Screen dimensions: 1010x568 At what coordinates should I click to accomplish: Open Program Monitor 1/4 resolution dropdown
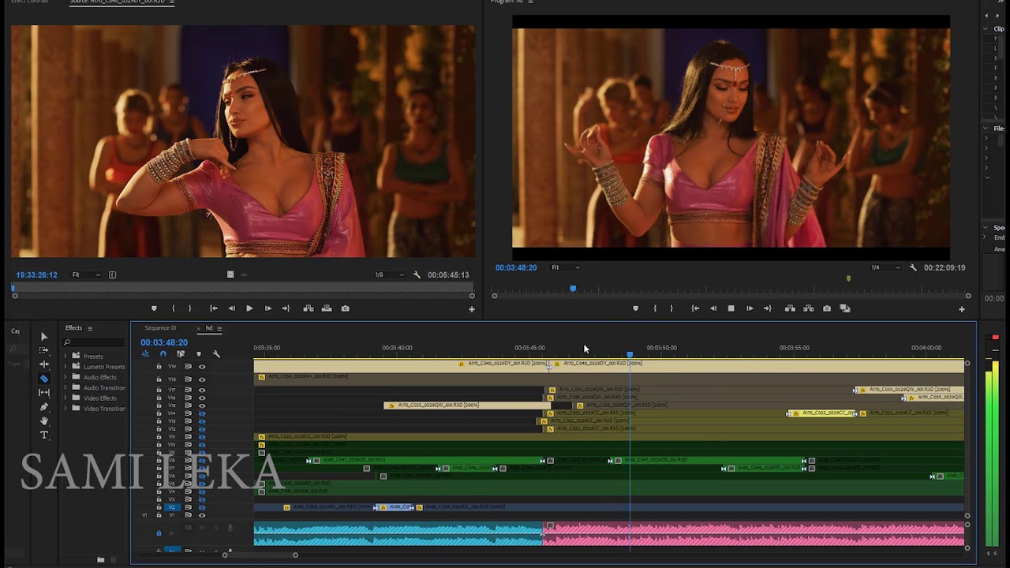click(885, 267)
